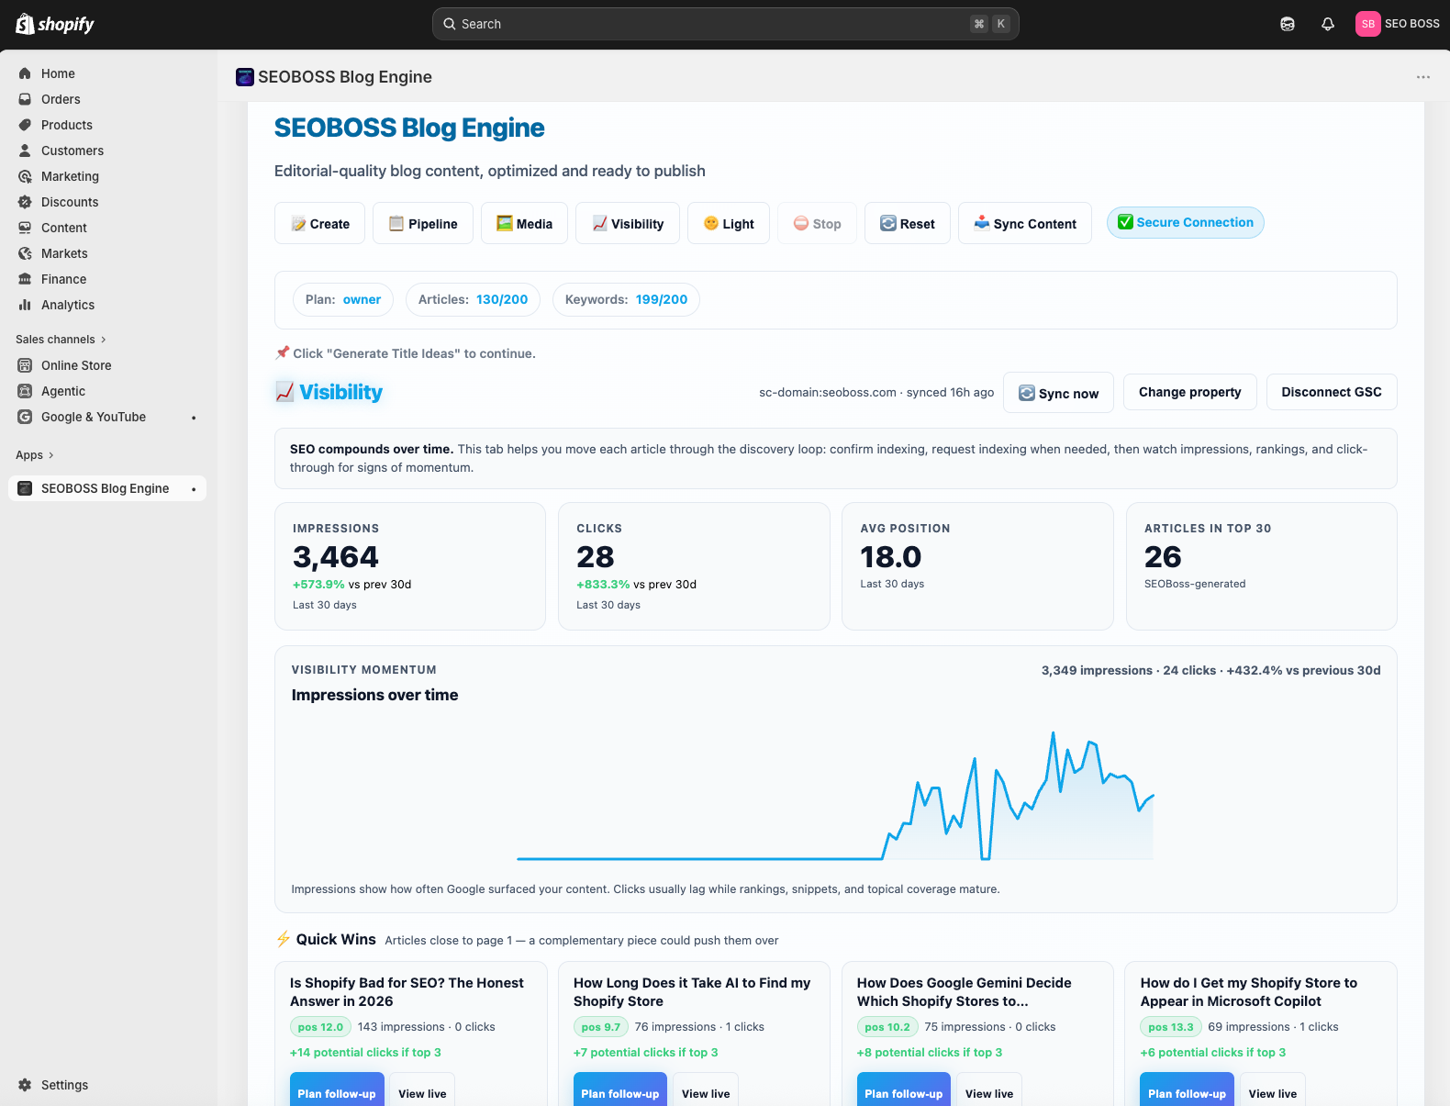Click the Articles 130/200 pill
Viewport: 1450px width, 1106px height.
tap(474, 299)
